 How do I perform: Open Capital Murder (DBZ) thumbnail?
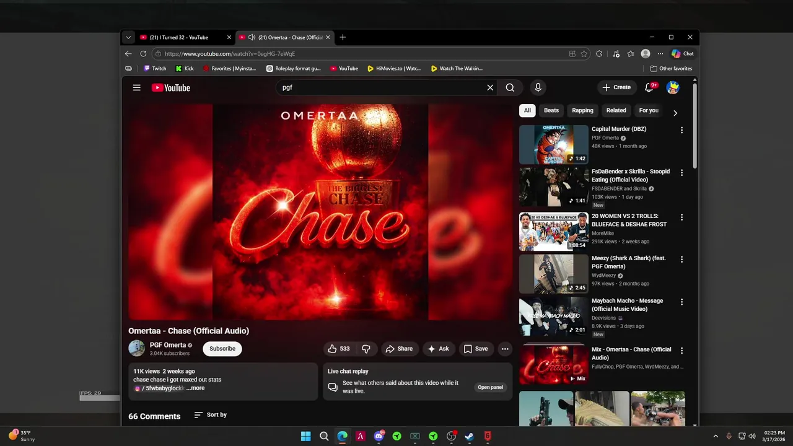point(554,144)
